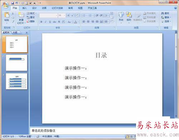Screen dimensions: 179x140
Task: Close the slides pane with X
Action: point(26,33)
